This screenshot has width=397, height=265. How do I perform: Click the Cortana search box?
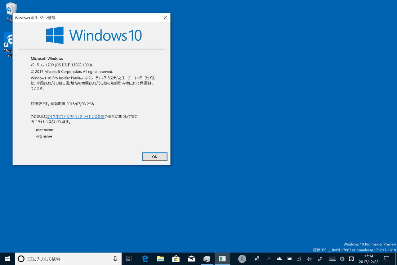tap(68, 259)
